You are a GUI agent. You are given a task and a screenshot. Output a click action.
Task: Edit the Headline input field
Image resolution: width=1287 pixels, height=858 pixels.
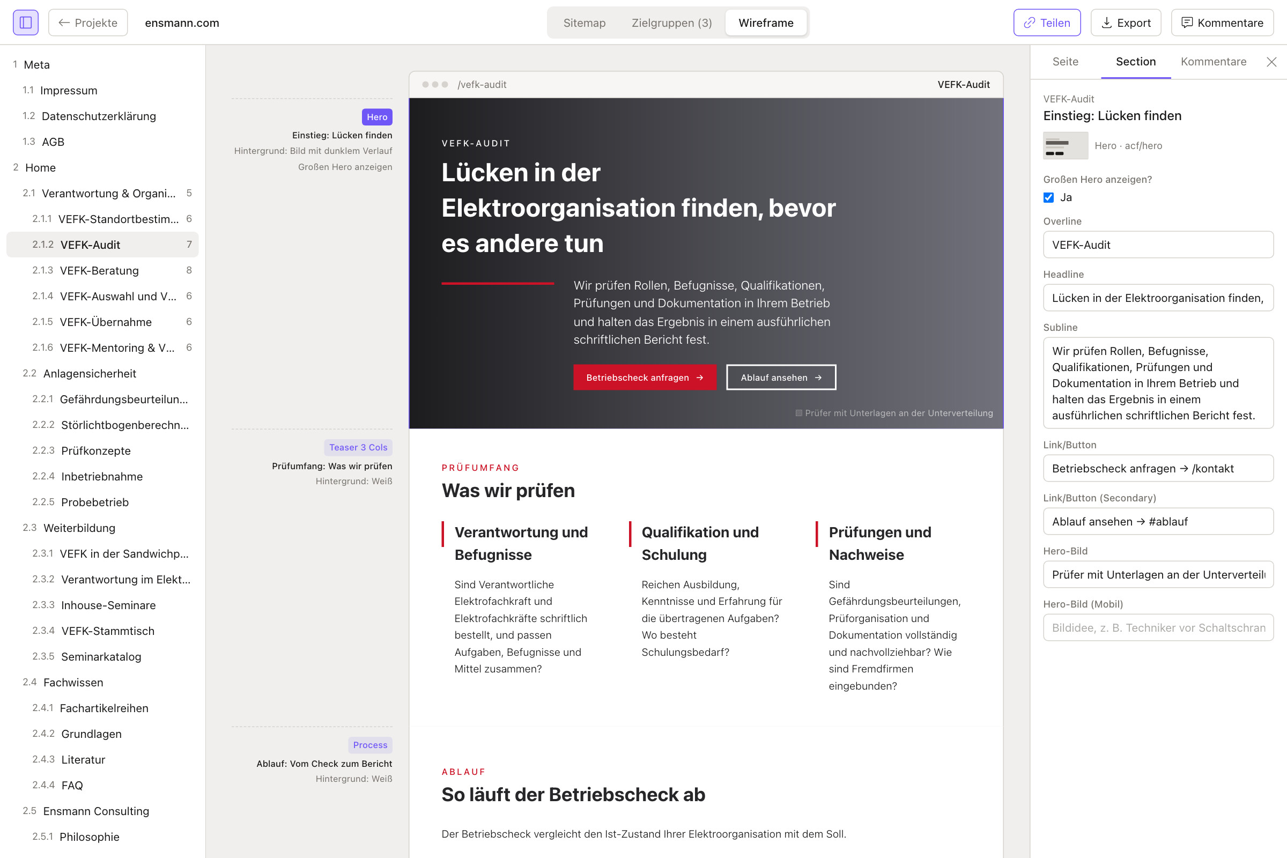[x=1158, y=298]
